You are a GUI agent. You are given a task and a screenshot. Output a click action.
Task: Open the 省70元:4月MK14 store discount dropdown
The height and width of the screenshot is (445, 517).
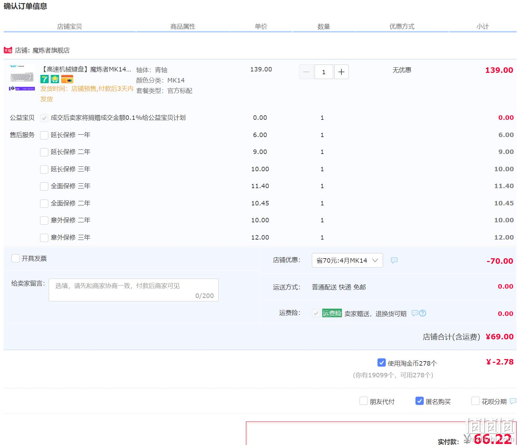tap(347, 260)
